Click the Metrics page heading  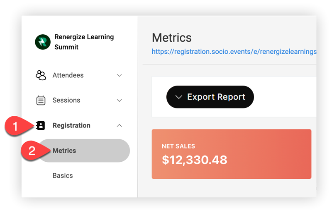(x=172, y=38)
